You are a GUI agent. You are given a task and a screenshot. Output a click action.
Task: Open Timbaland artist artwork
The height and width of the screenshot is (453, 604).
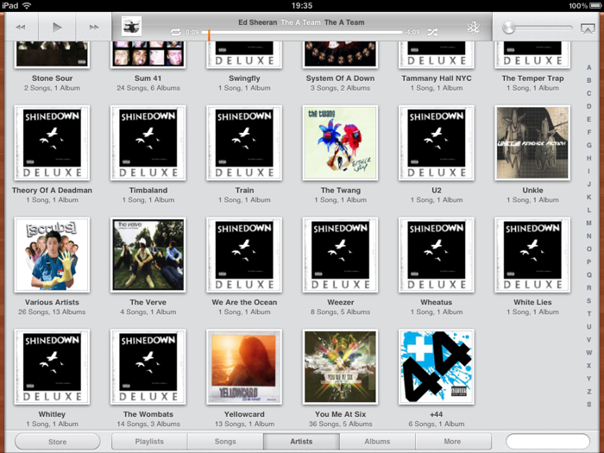[148, 143]
